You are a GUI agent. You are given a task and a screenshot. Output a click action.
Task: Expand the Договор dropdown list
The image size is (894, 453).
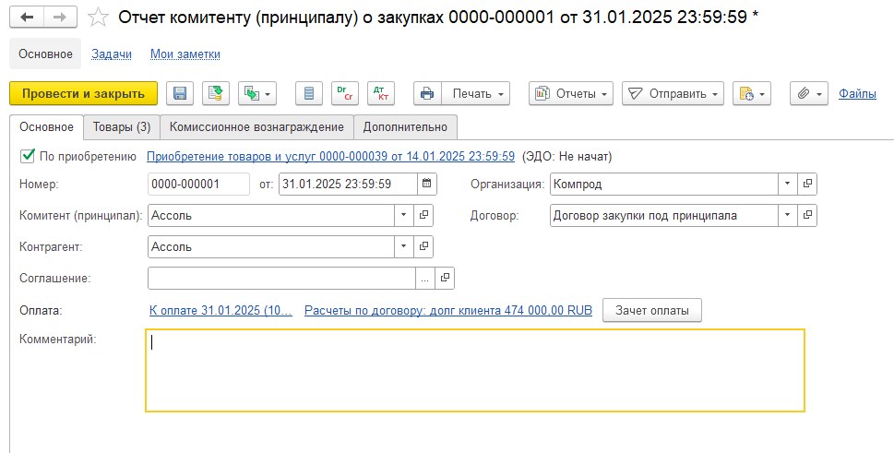(787, 215)
